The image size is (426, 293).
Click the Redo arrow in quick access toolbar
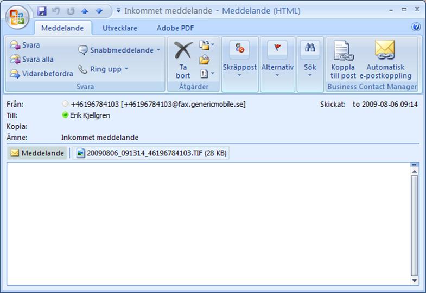pos(71,11)
